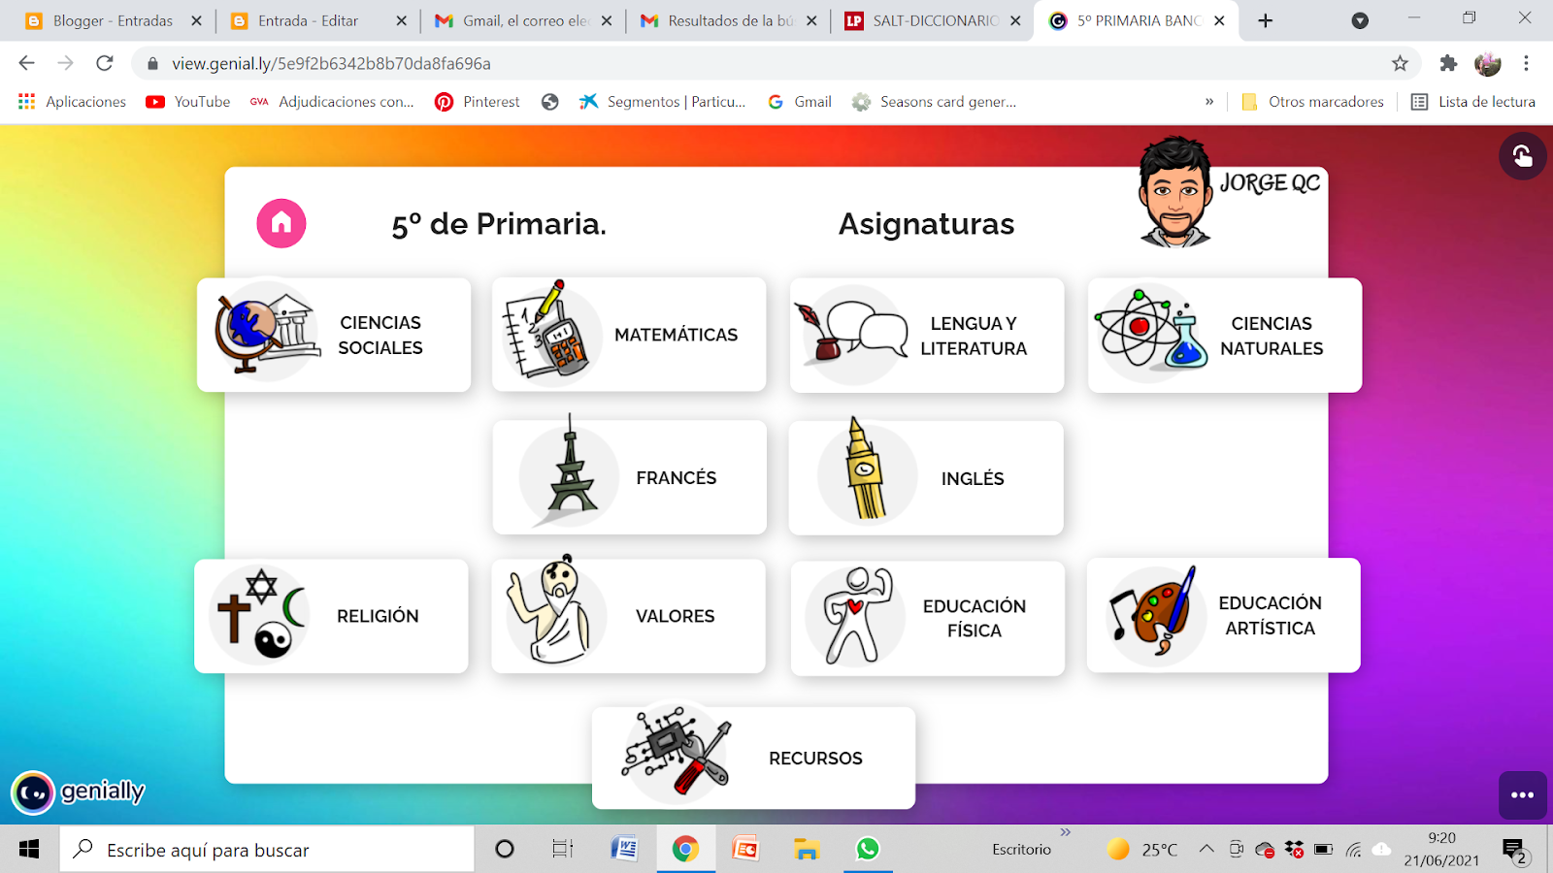Toggle the interactivity hand button

1522,156
